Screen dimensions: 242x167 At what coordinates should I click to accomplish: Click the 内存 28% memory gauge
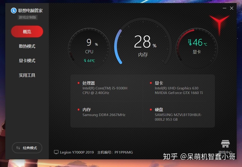[143, 42]
